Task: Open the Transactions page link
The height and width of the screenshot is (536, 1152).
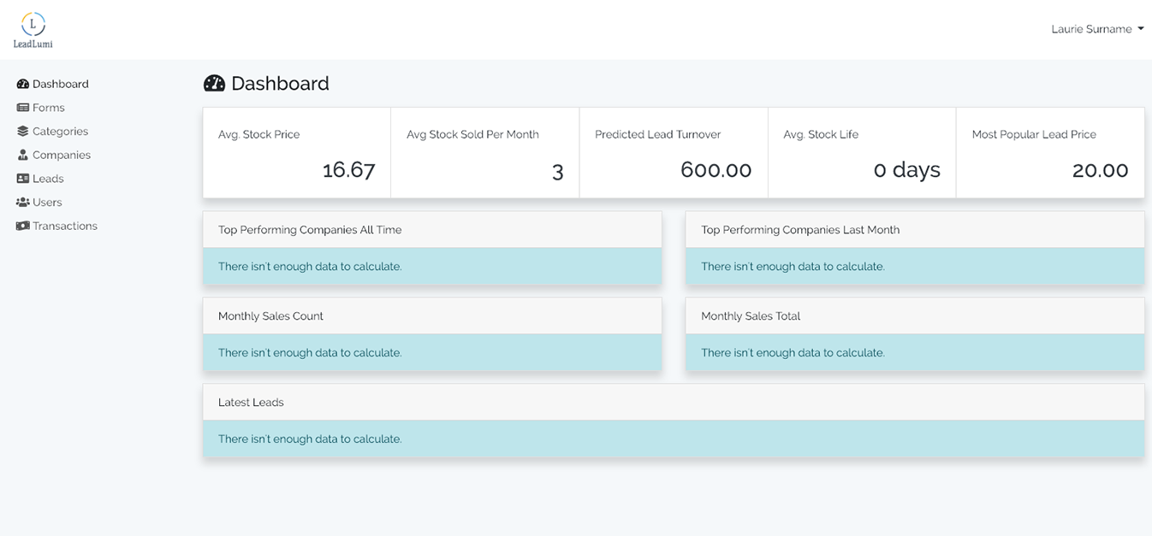Action: click(65, 226)
